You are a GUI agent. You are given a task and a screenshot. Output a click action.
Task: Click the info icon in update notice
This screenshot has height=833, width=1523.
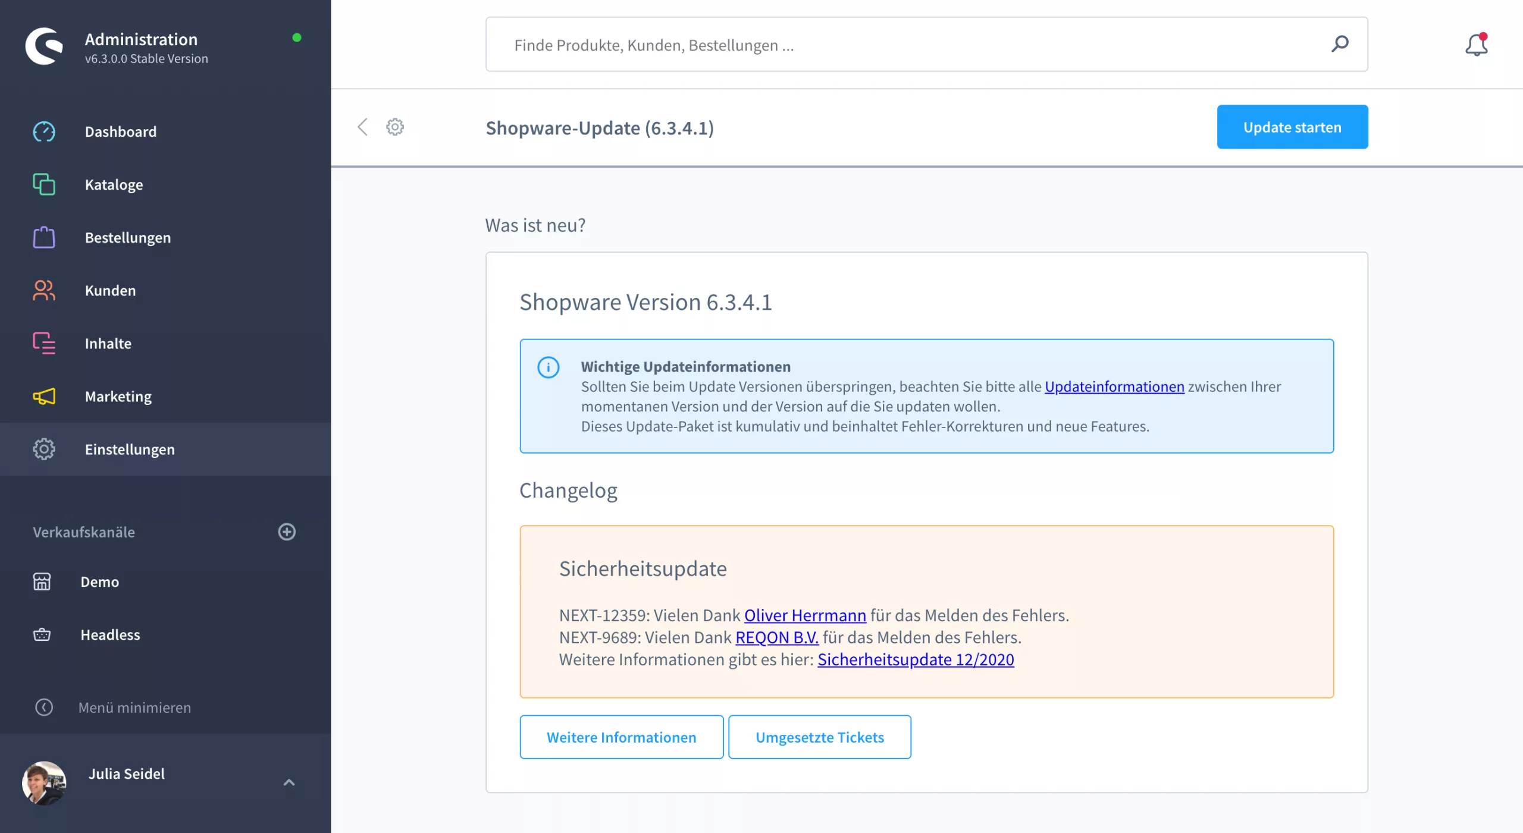(549, 367)
